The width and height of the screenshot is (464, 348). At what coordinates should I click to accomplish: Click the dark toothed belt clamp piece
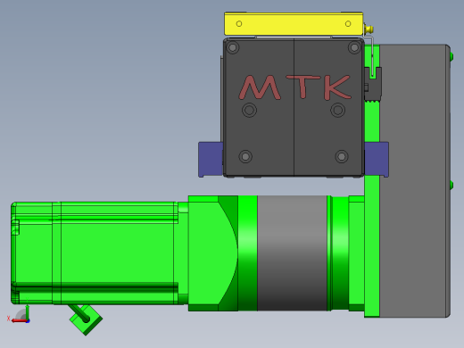pyautogui.click(x=373, y=84)
